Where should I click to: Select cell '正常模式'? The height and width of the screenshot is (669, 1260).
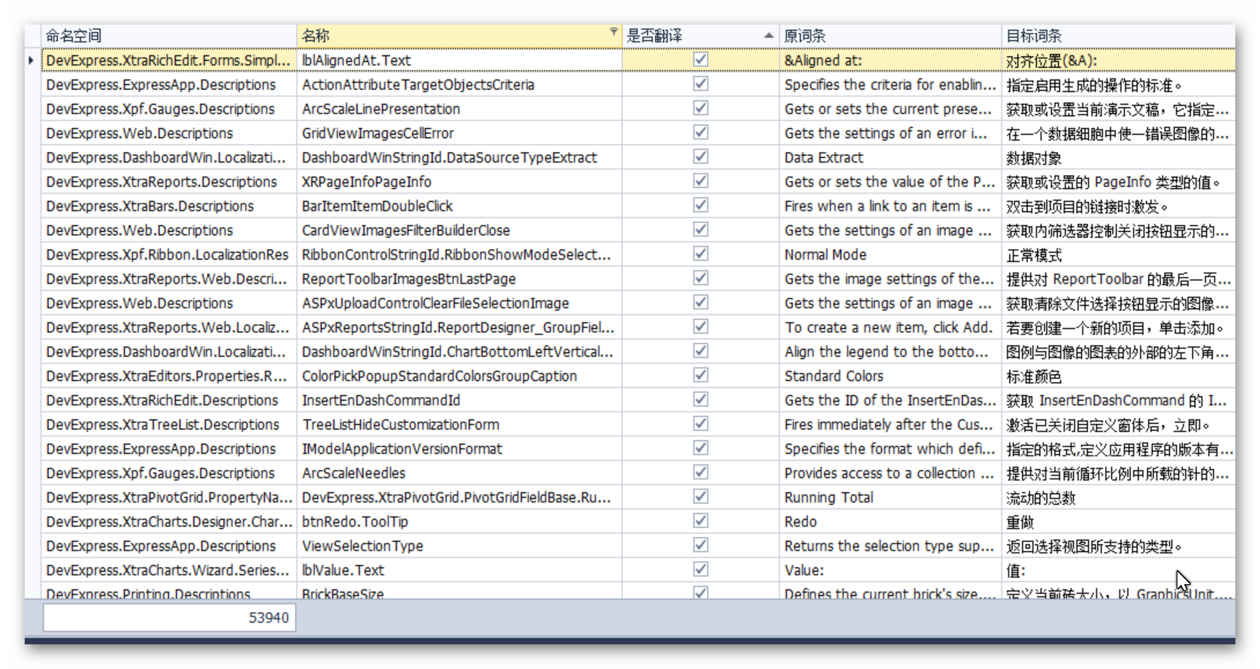1118,254
